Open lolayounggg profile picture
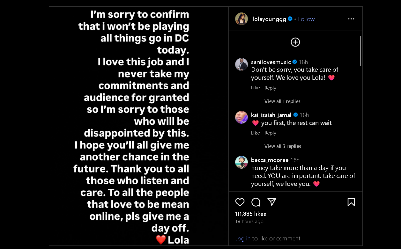Image resolution: width=401 pixels, height=249 pixels. click(241, 19)
